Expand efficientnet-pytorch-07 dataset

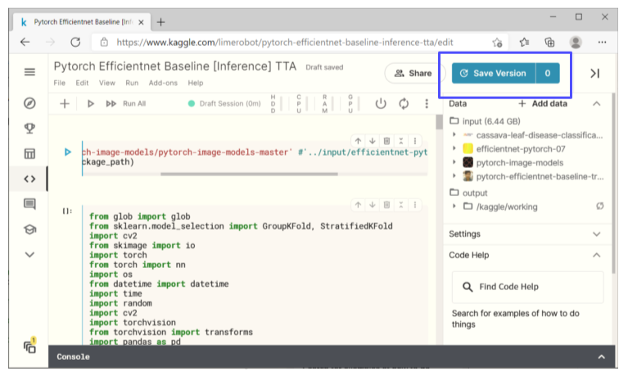tap(454, 149)
